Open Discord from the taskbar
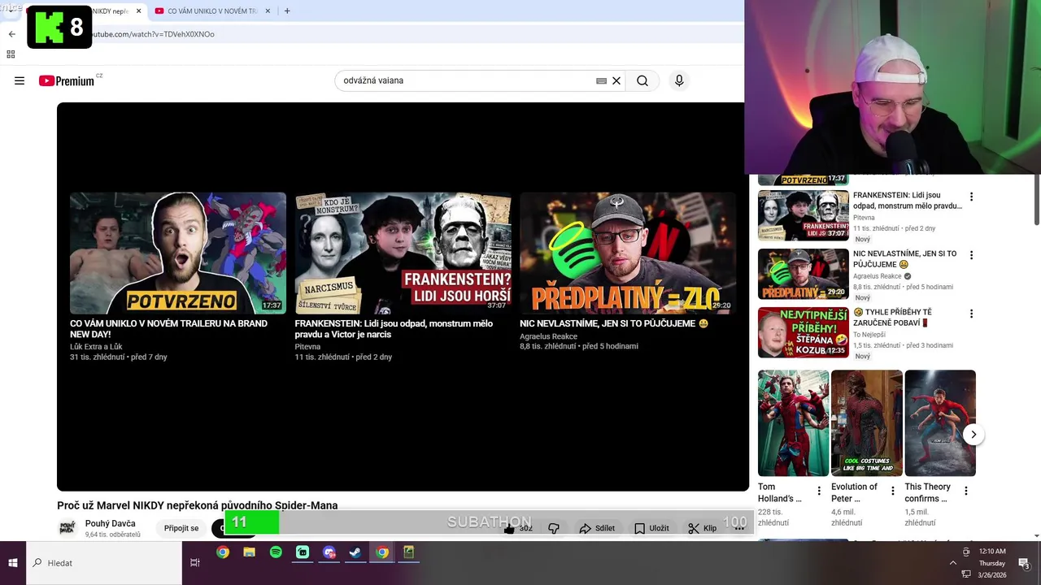 click(x=329, y=552)
